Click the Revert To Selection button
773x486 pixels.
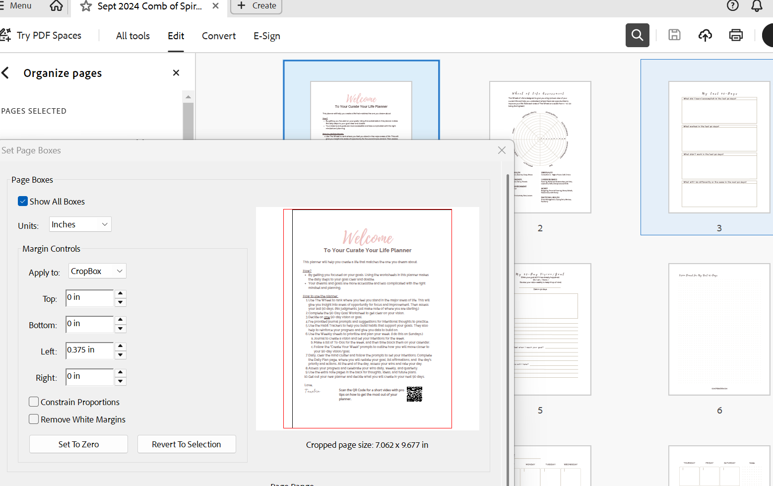pyautogui.click(x=187, y=444)
